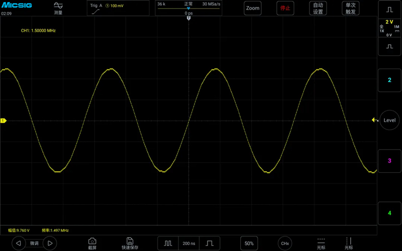Tap the Level trigger knob
The width and height of the screenshot is (402, 251).
point(389,120)
